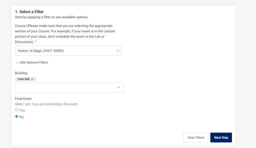Click the Final Exam section label
This screenshot has width=256, height=148.
[23, 99]
